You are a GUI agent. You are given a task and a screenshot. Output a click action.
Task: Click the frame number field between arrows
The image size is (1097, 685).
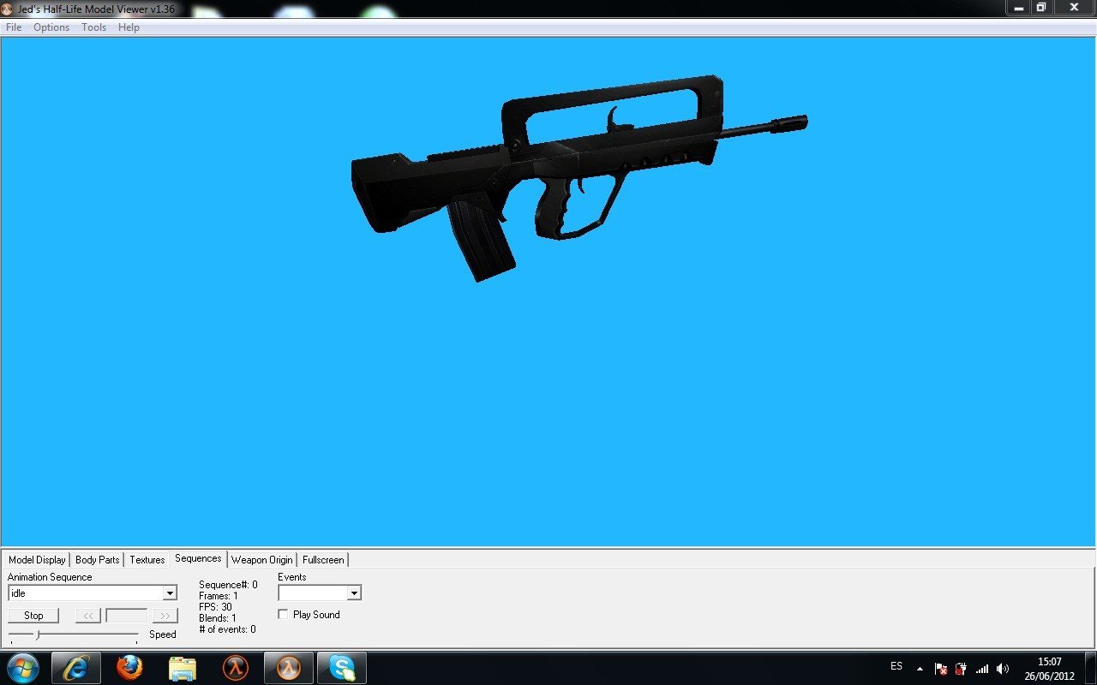(126, 616)
